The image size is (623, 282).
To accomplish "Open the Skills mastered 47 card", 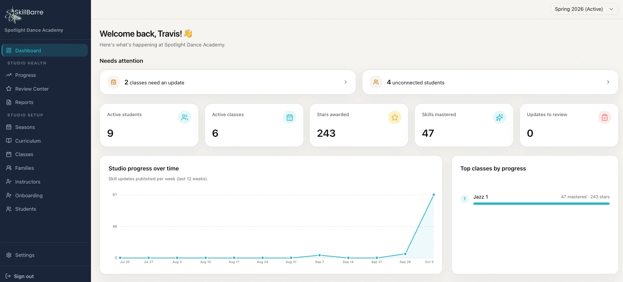I will click(464, 125).
